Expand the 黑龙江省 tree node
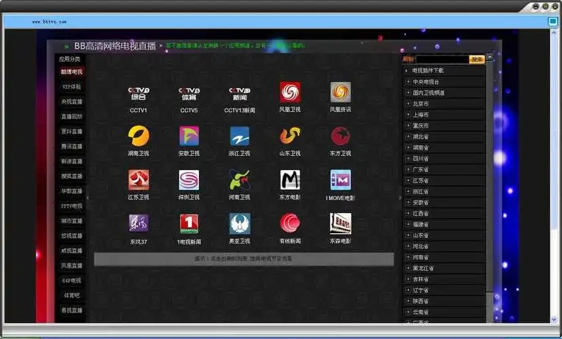Screen dimensions: 562x339 [408, 268]
